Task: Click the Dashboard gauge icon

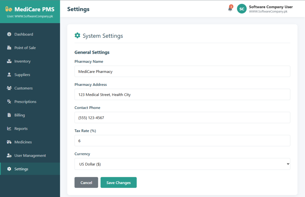Action: (x=9, y=34)
